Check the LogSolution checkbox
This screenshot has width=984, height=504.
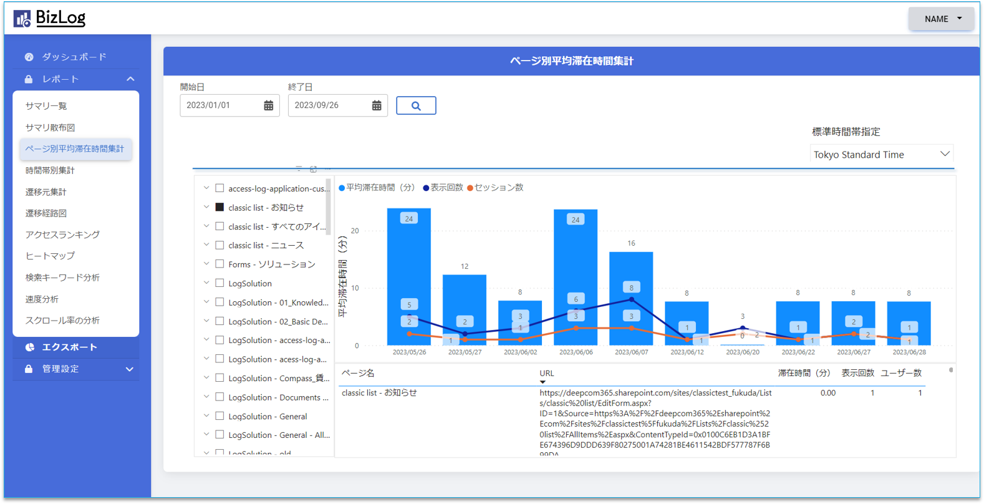pyautogui.click(x=219, y=283)
